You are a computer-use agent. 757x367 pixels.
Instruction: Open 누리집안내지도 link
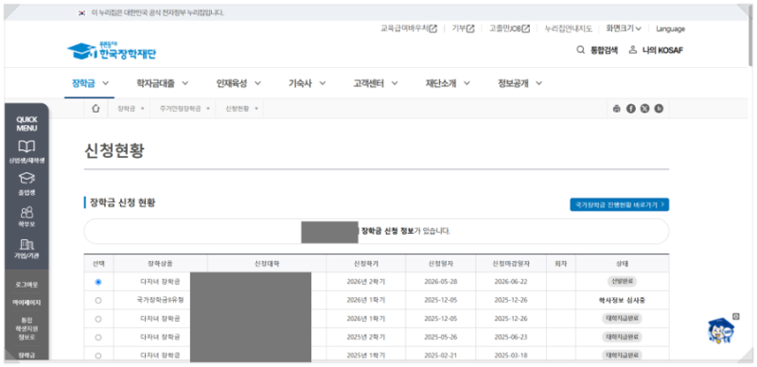569,28
